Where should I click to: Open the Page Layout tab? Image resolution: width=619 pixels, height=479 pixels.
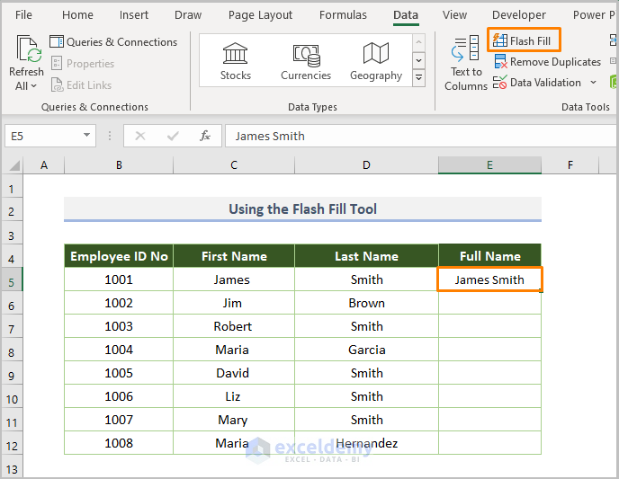(x=260, y=15)
